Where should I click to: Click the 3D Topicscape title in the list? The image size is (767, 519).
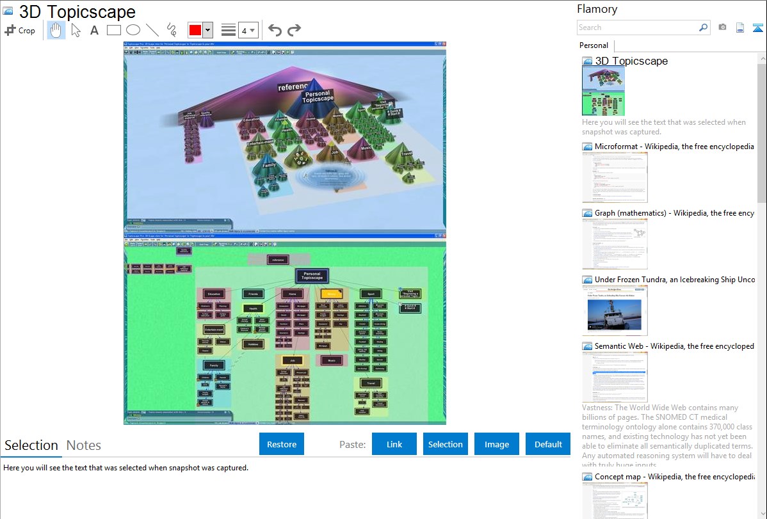(x=631, y=61)
